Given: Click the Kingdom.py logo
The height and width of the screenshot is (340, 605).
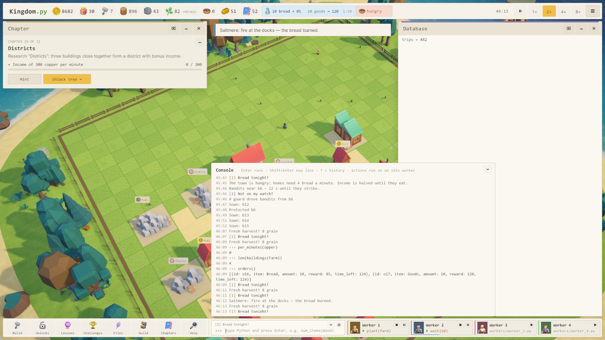Looking at the screenshot, I should [28, 11].
